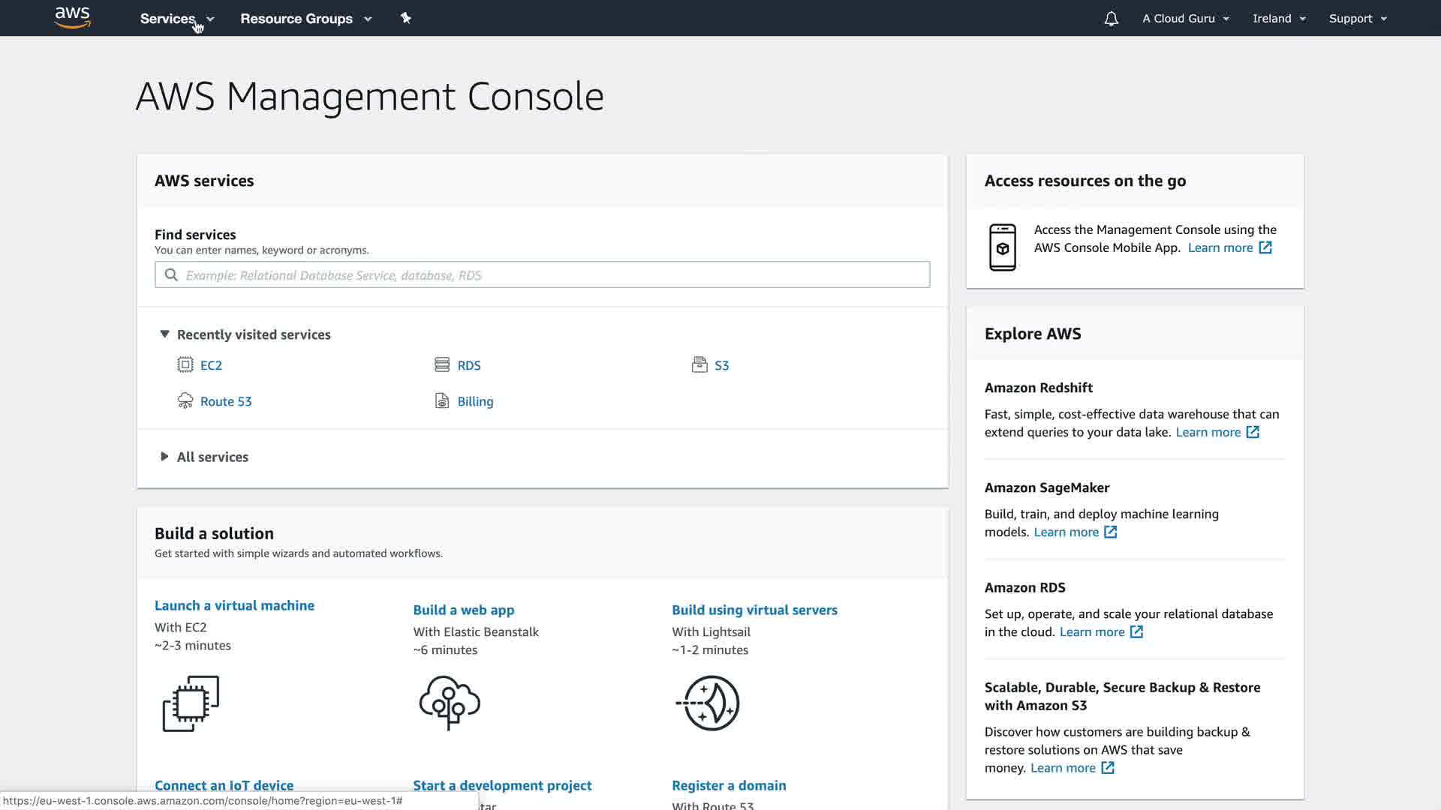
Task: Click the EC2 chip icon
Action: point(185,365)
